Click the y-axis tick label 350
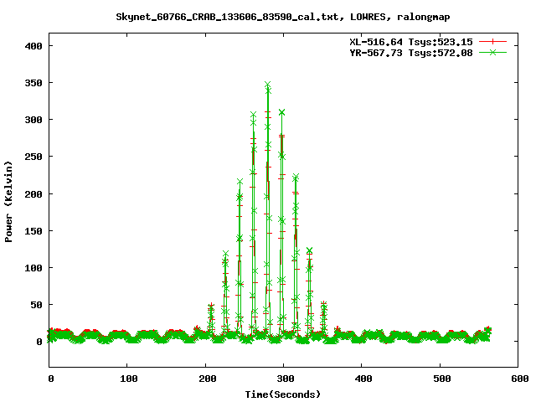The image size is (536, 402). click(x=33, y=83)
